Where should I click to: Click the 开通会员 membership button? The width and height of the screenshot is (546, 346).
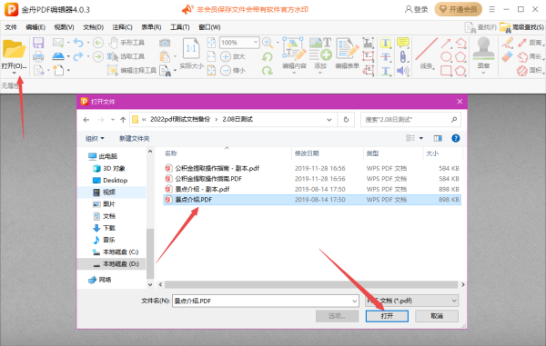tap(459, 9)
